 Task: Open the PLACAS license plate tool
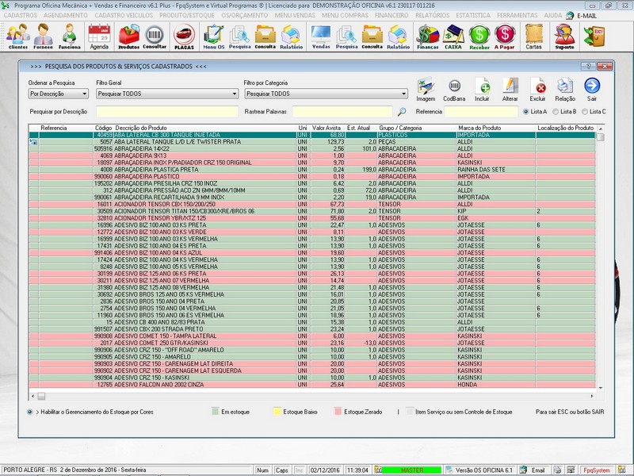point(184,36)
